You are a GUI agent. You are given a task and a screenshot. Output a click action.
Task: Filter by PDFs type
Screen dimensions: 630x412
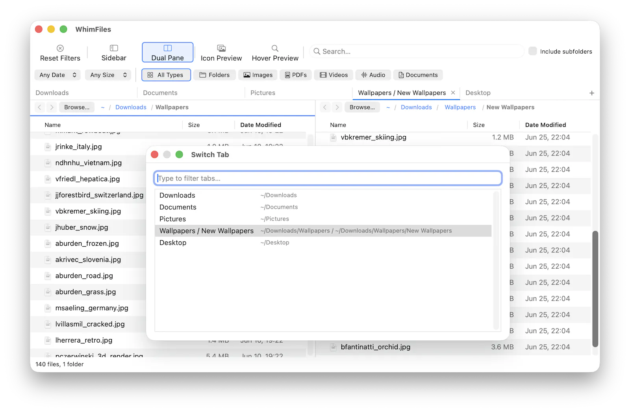296,75
